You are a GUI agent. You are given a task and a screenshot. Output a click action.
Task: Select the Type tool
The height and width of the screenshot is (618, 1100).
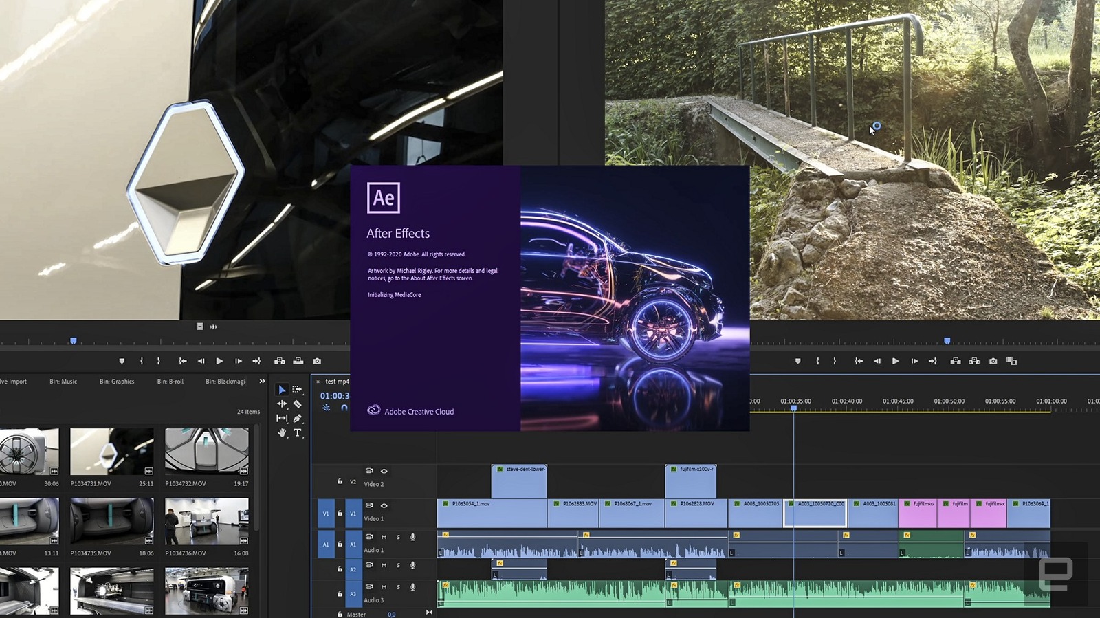click(x=298, y=433)
